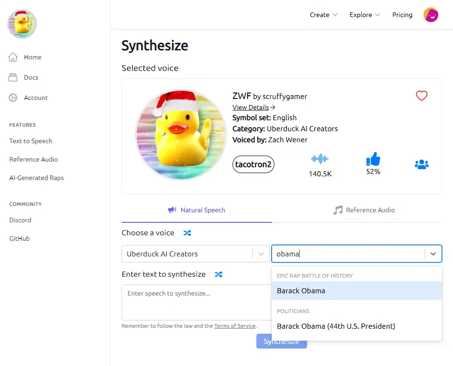The height and width of the screenshot is (366, 453).
Task: Click the POLITICIANS group header
Action: pos(293,311)
